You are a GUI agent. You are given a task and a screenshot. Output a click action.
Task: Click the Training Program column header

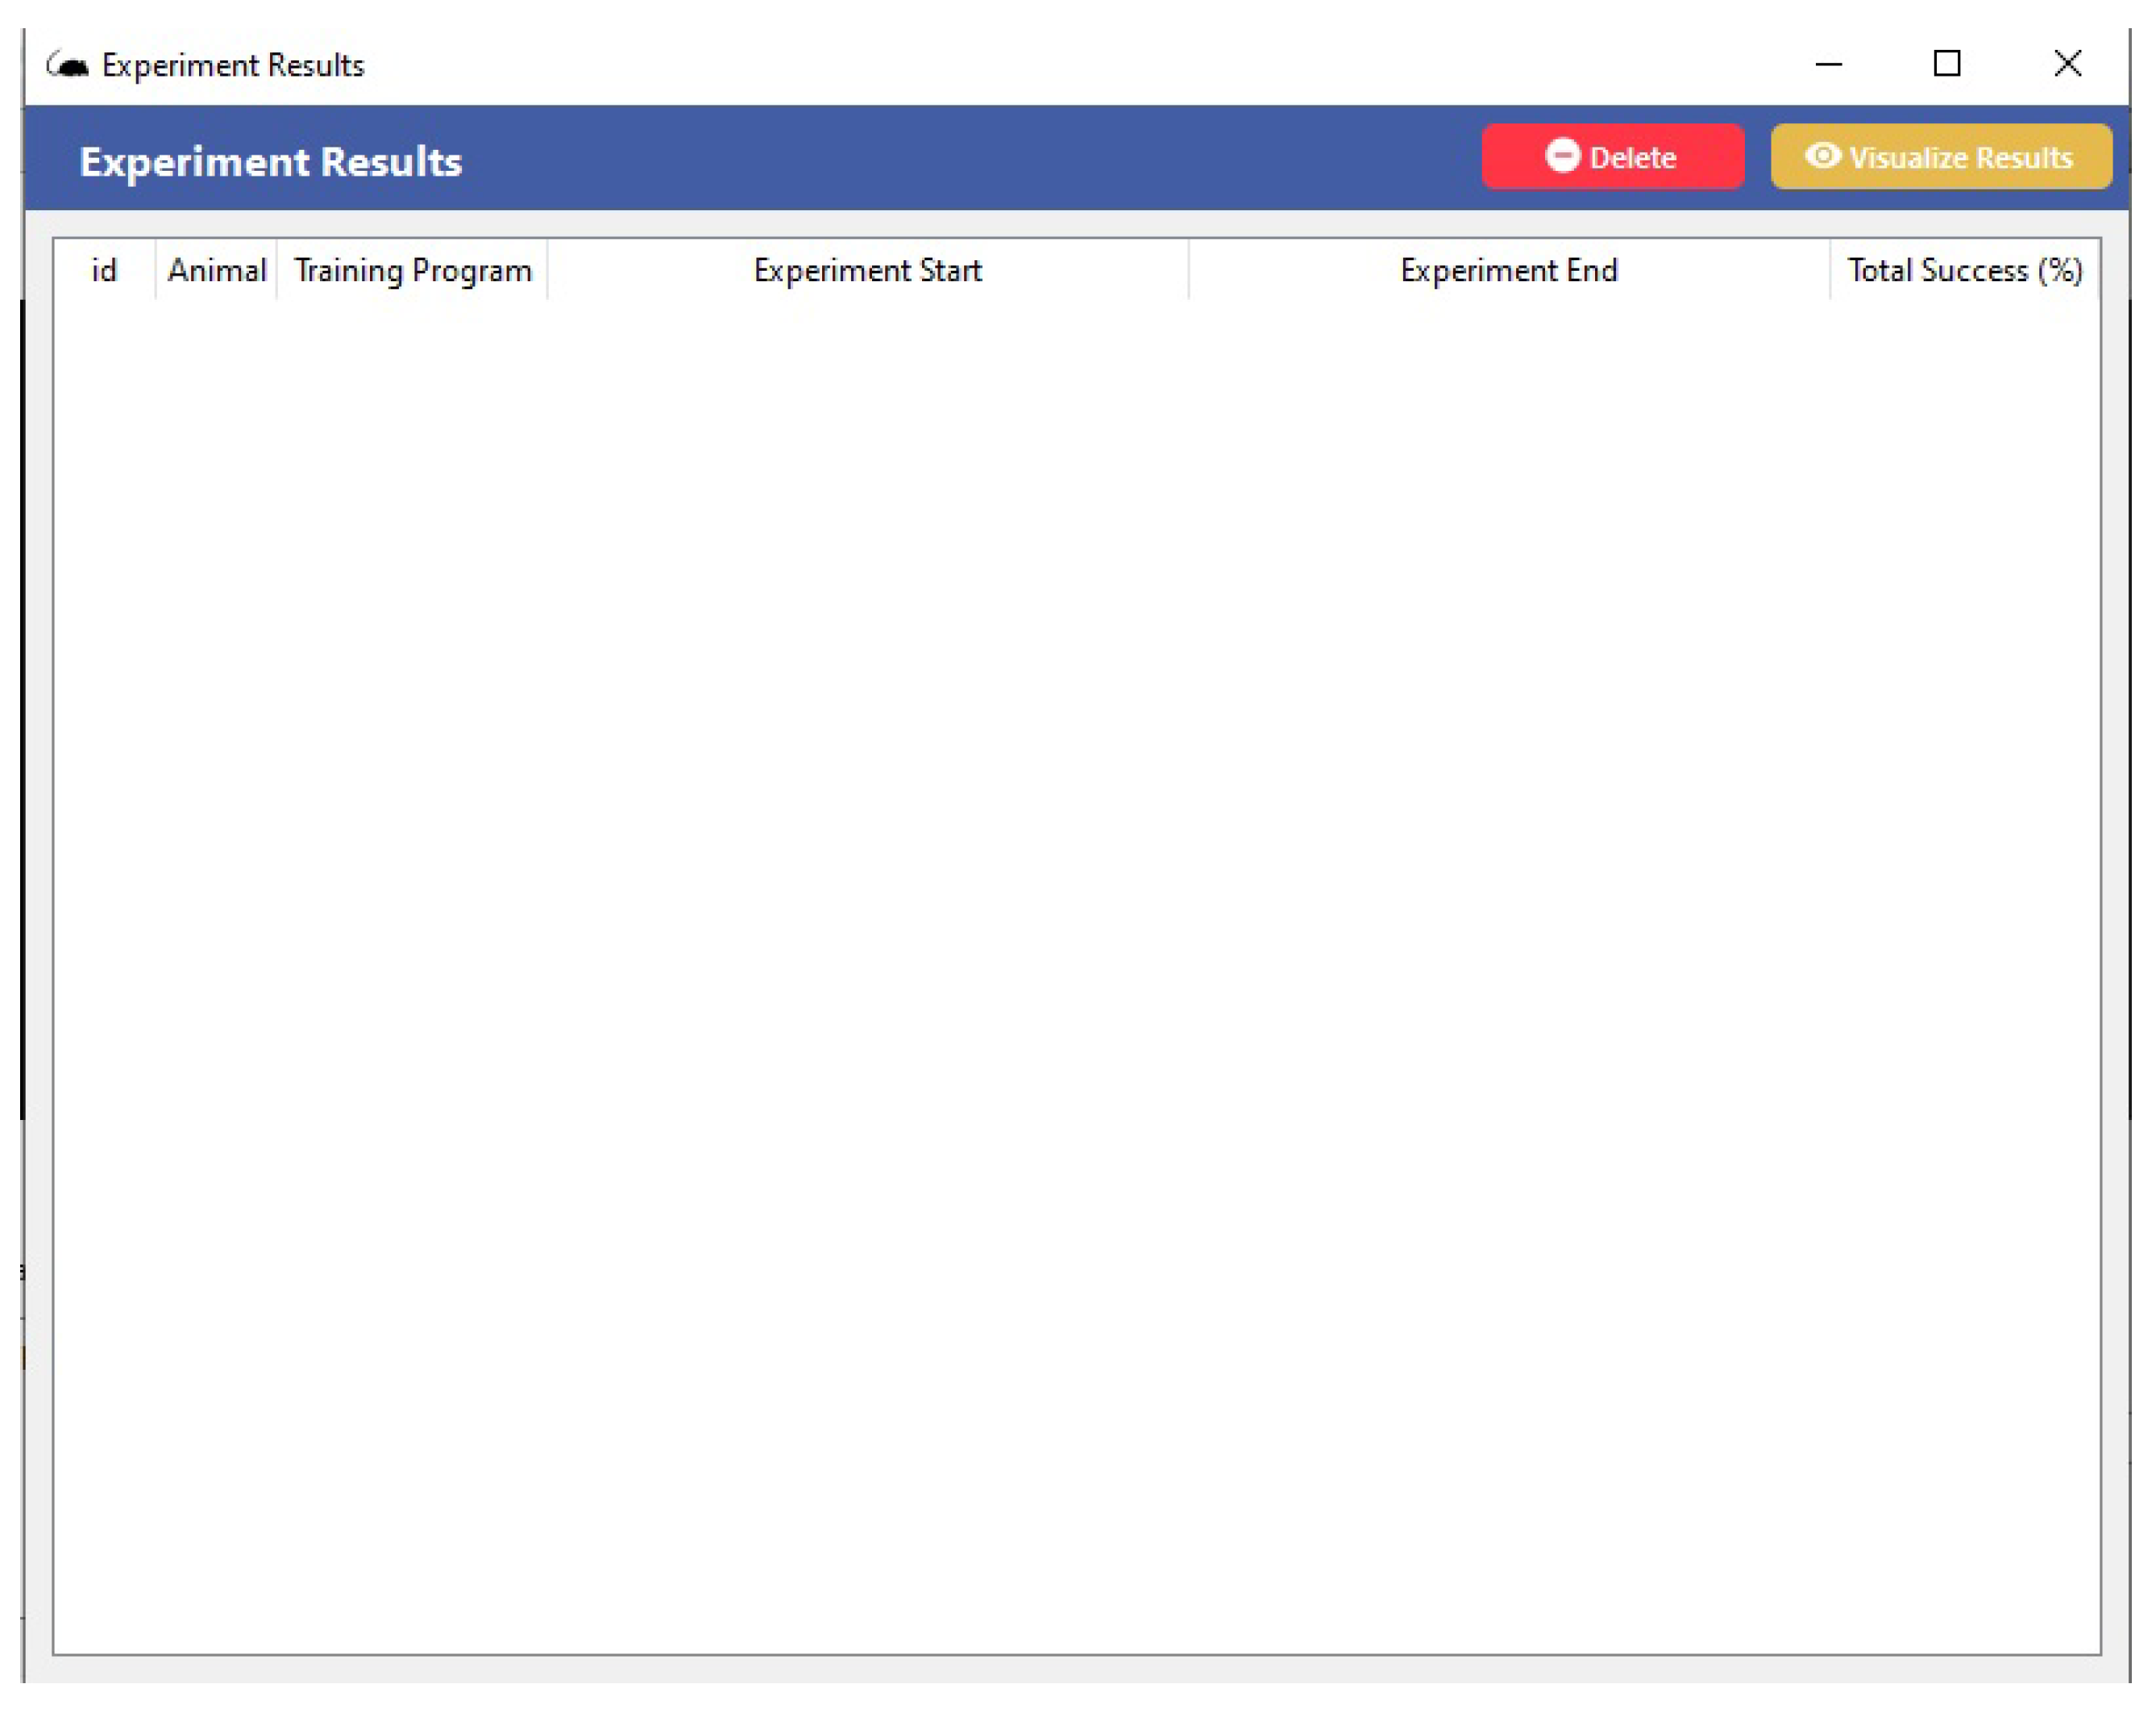(x=412, y=271)
